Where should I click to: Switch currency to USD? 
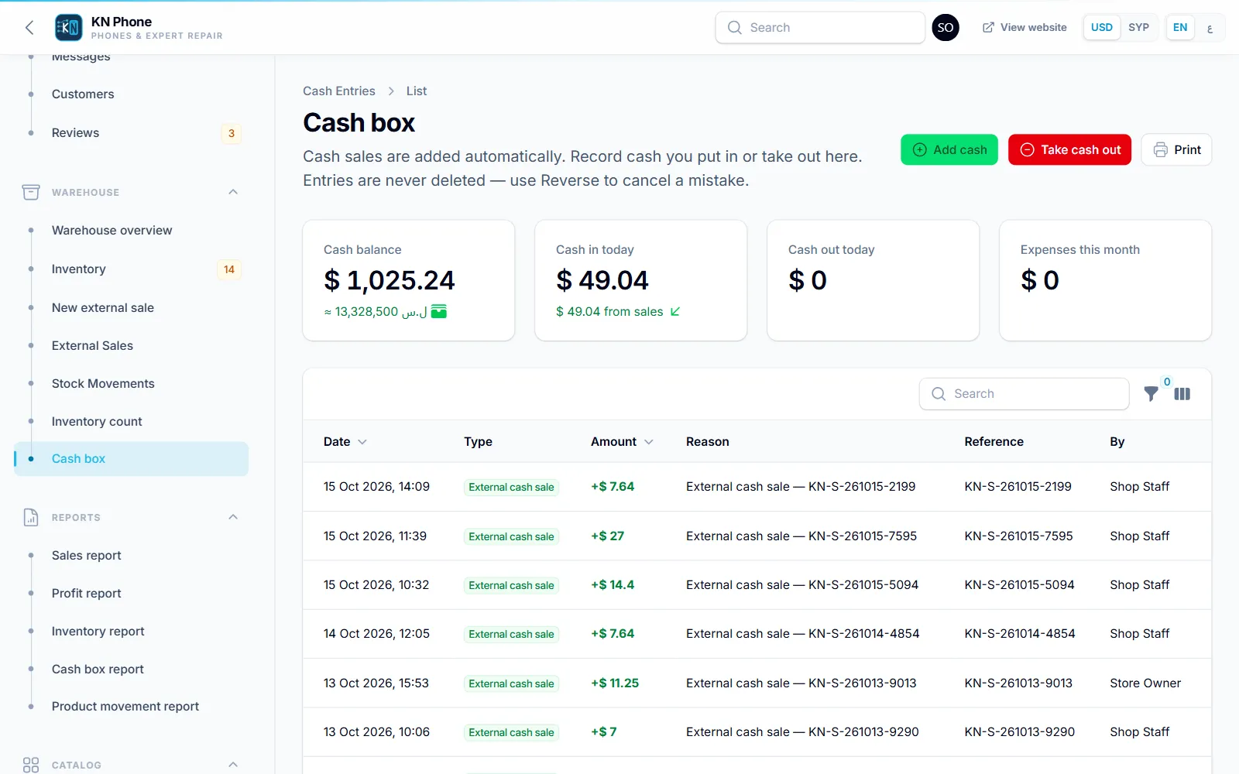[1101, 28]
